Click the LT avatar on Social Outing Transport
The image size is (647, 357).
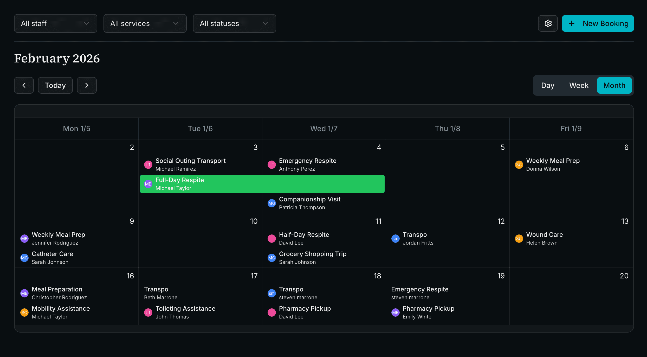pyautogui.click(x=148, y=164)
